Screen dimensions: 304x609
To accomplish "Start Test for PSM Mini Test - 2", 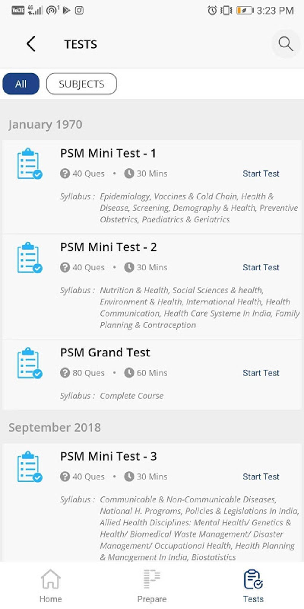I will [261, 267].
